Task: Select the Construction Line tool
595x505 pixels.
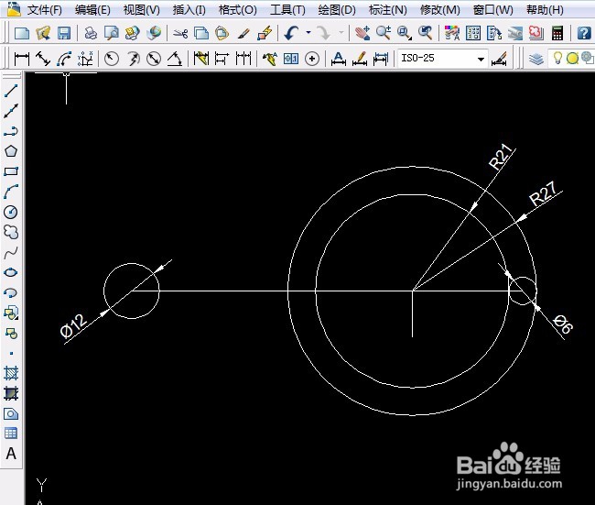Action: pos(11,111)
